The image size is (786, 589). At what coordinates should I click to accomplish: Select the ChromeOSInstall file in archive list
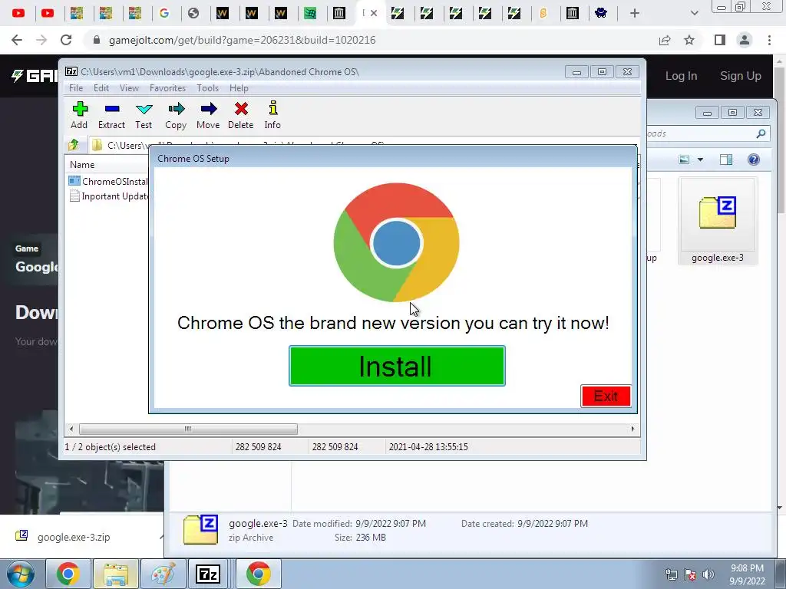click(x=108, y=181)
